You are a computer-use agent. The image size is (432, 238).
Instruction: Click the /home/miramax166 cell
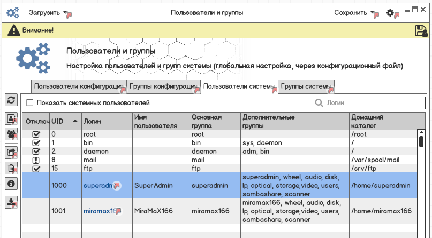point(383,211)
